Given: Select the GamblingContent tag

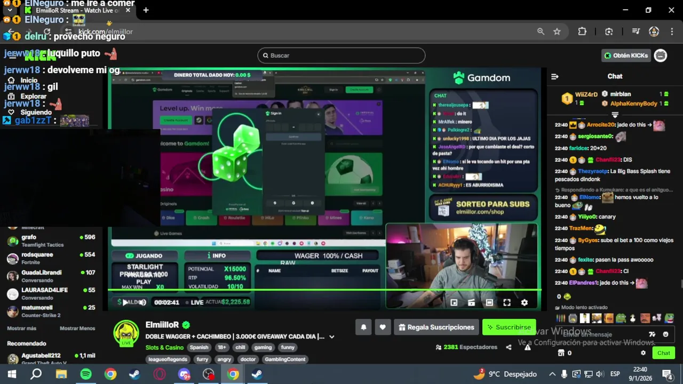Looking at the screenshot, I should pyautogui.click(x=285, y=359).
